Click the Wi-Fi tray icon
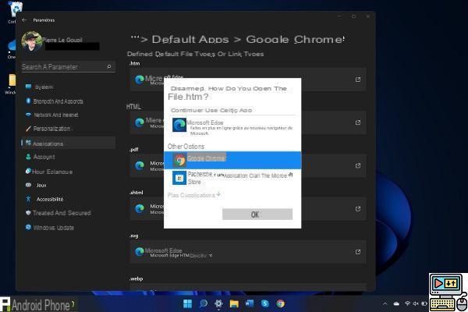Image resolution: width=468 pixels, height=312 pixels. click(x=407, y=303)
